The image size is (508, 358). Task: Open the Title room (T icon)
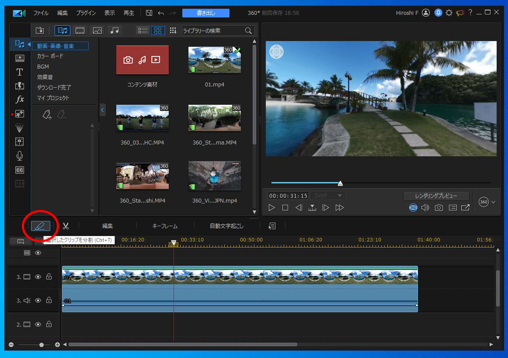pyautogui.click(x=20, y=72)
